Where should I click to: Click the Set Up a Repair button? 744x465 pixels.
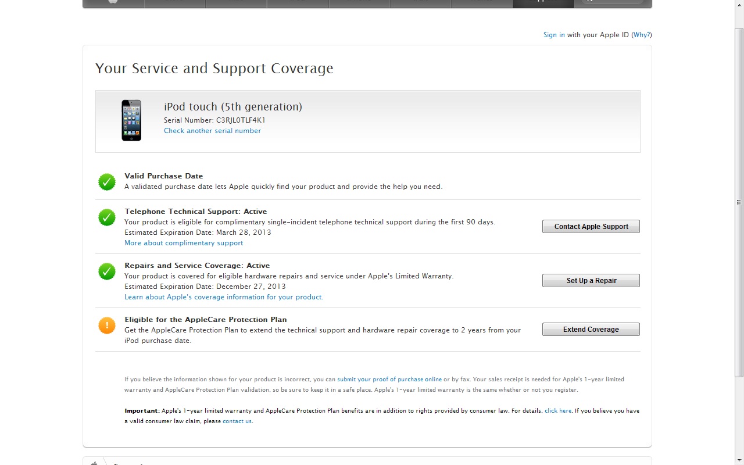click(591, 281)
